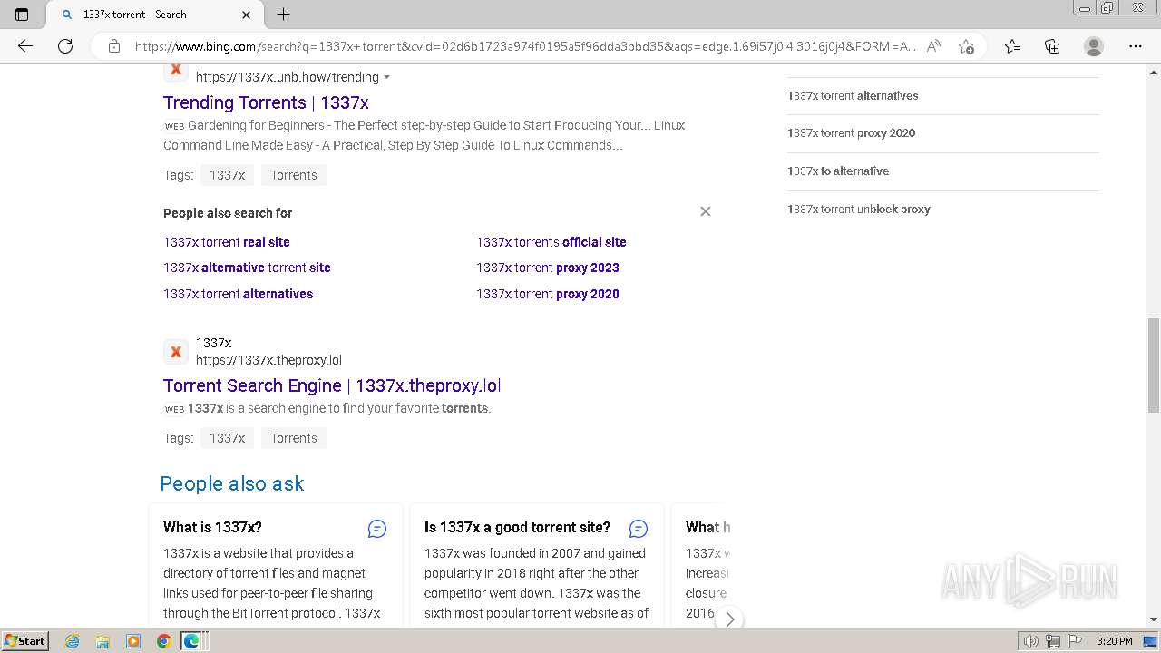This screenshot has width=1161, height=653.
Task: Expand the 1337x.unb.how URL dropdown arrow
Action: (387, 78)
